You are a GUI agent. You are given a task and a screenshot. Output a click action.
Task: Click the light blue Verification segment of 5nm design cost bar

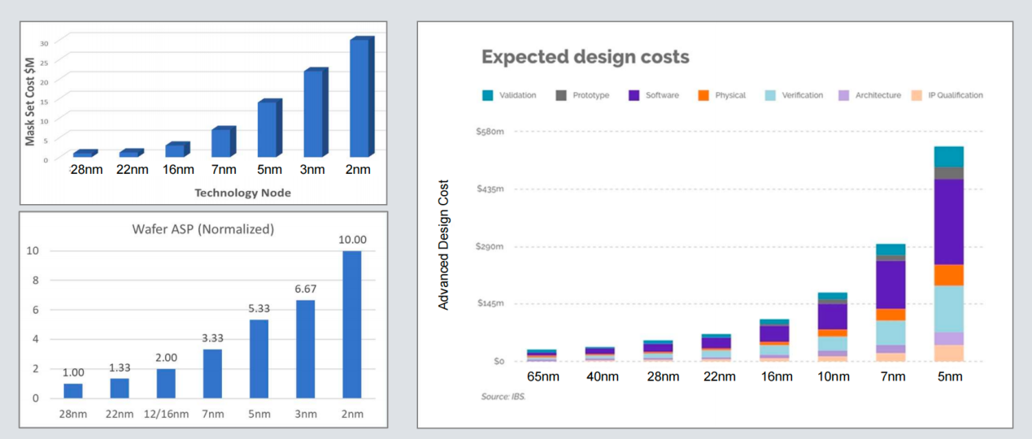pyautogui.click(x=948, y=309)
